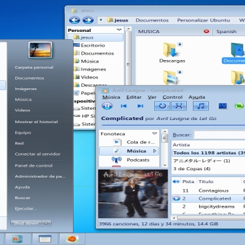Click Documentos breadcrumb in location bar
The width and height of the screenshot is (245, 245).
[152, 20]
